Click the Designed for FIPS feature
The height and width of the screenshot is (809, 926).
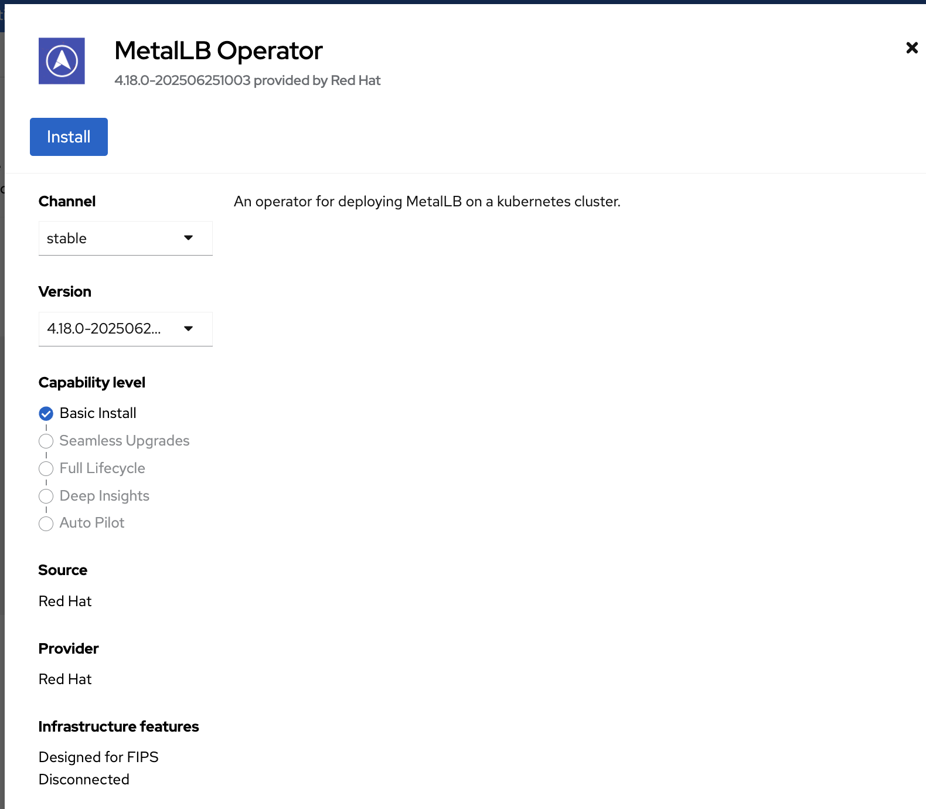pyautogui.click(x=98, y=757)
